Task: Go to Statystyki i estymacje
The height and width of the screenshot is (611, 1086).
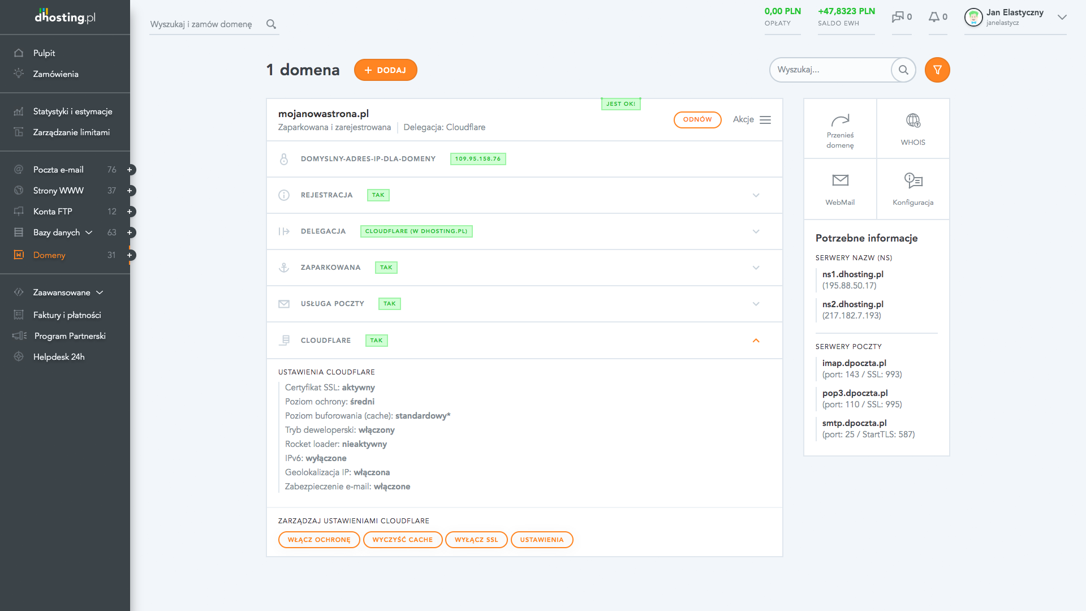Action: click(x=72, y=111)
